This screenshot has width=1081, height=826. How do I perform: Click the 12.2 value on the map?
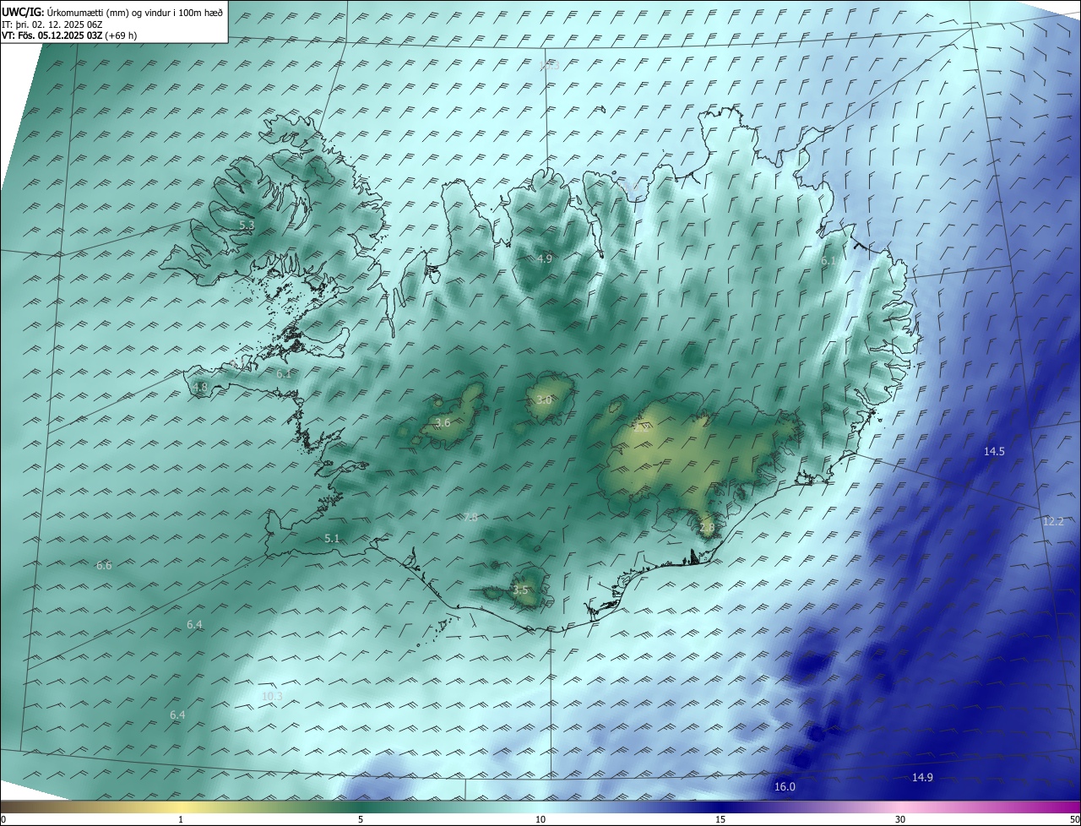coord(1053,521)
